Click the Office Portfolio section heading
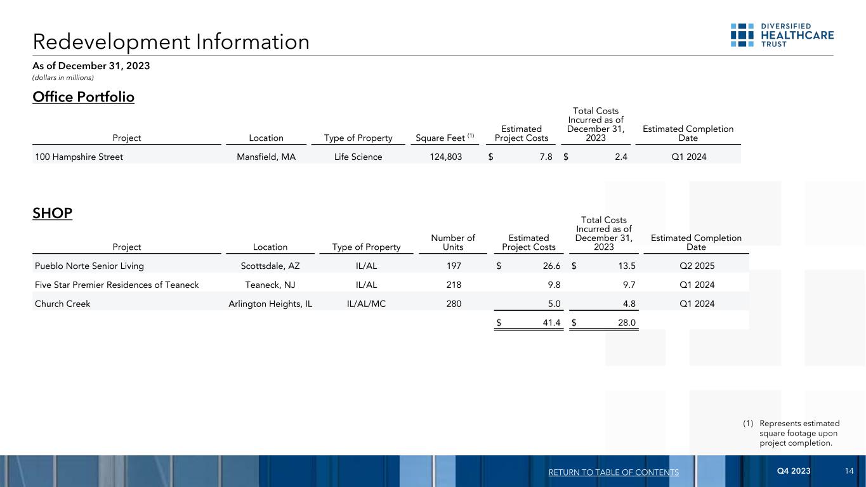The height and width of the screenshot is (487, 866). coord(83,97)
